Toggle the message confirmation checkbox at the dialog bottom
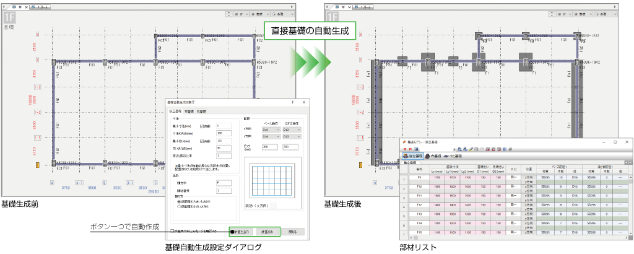Viewport: 634px width, 254px height. coord(172,231)
